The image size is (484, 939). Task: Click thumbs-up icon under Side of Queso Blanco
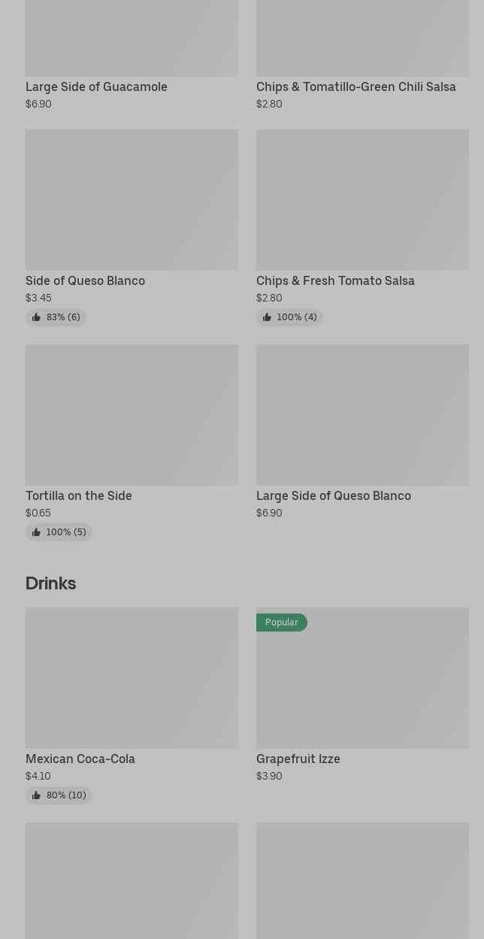pyautogui.click(x=36, y=317)
